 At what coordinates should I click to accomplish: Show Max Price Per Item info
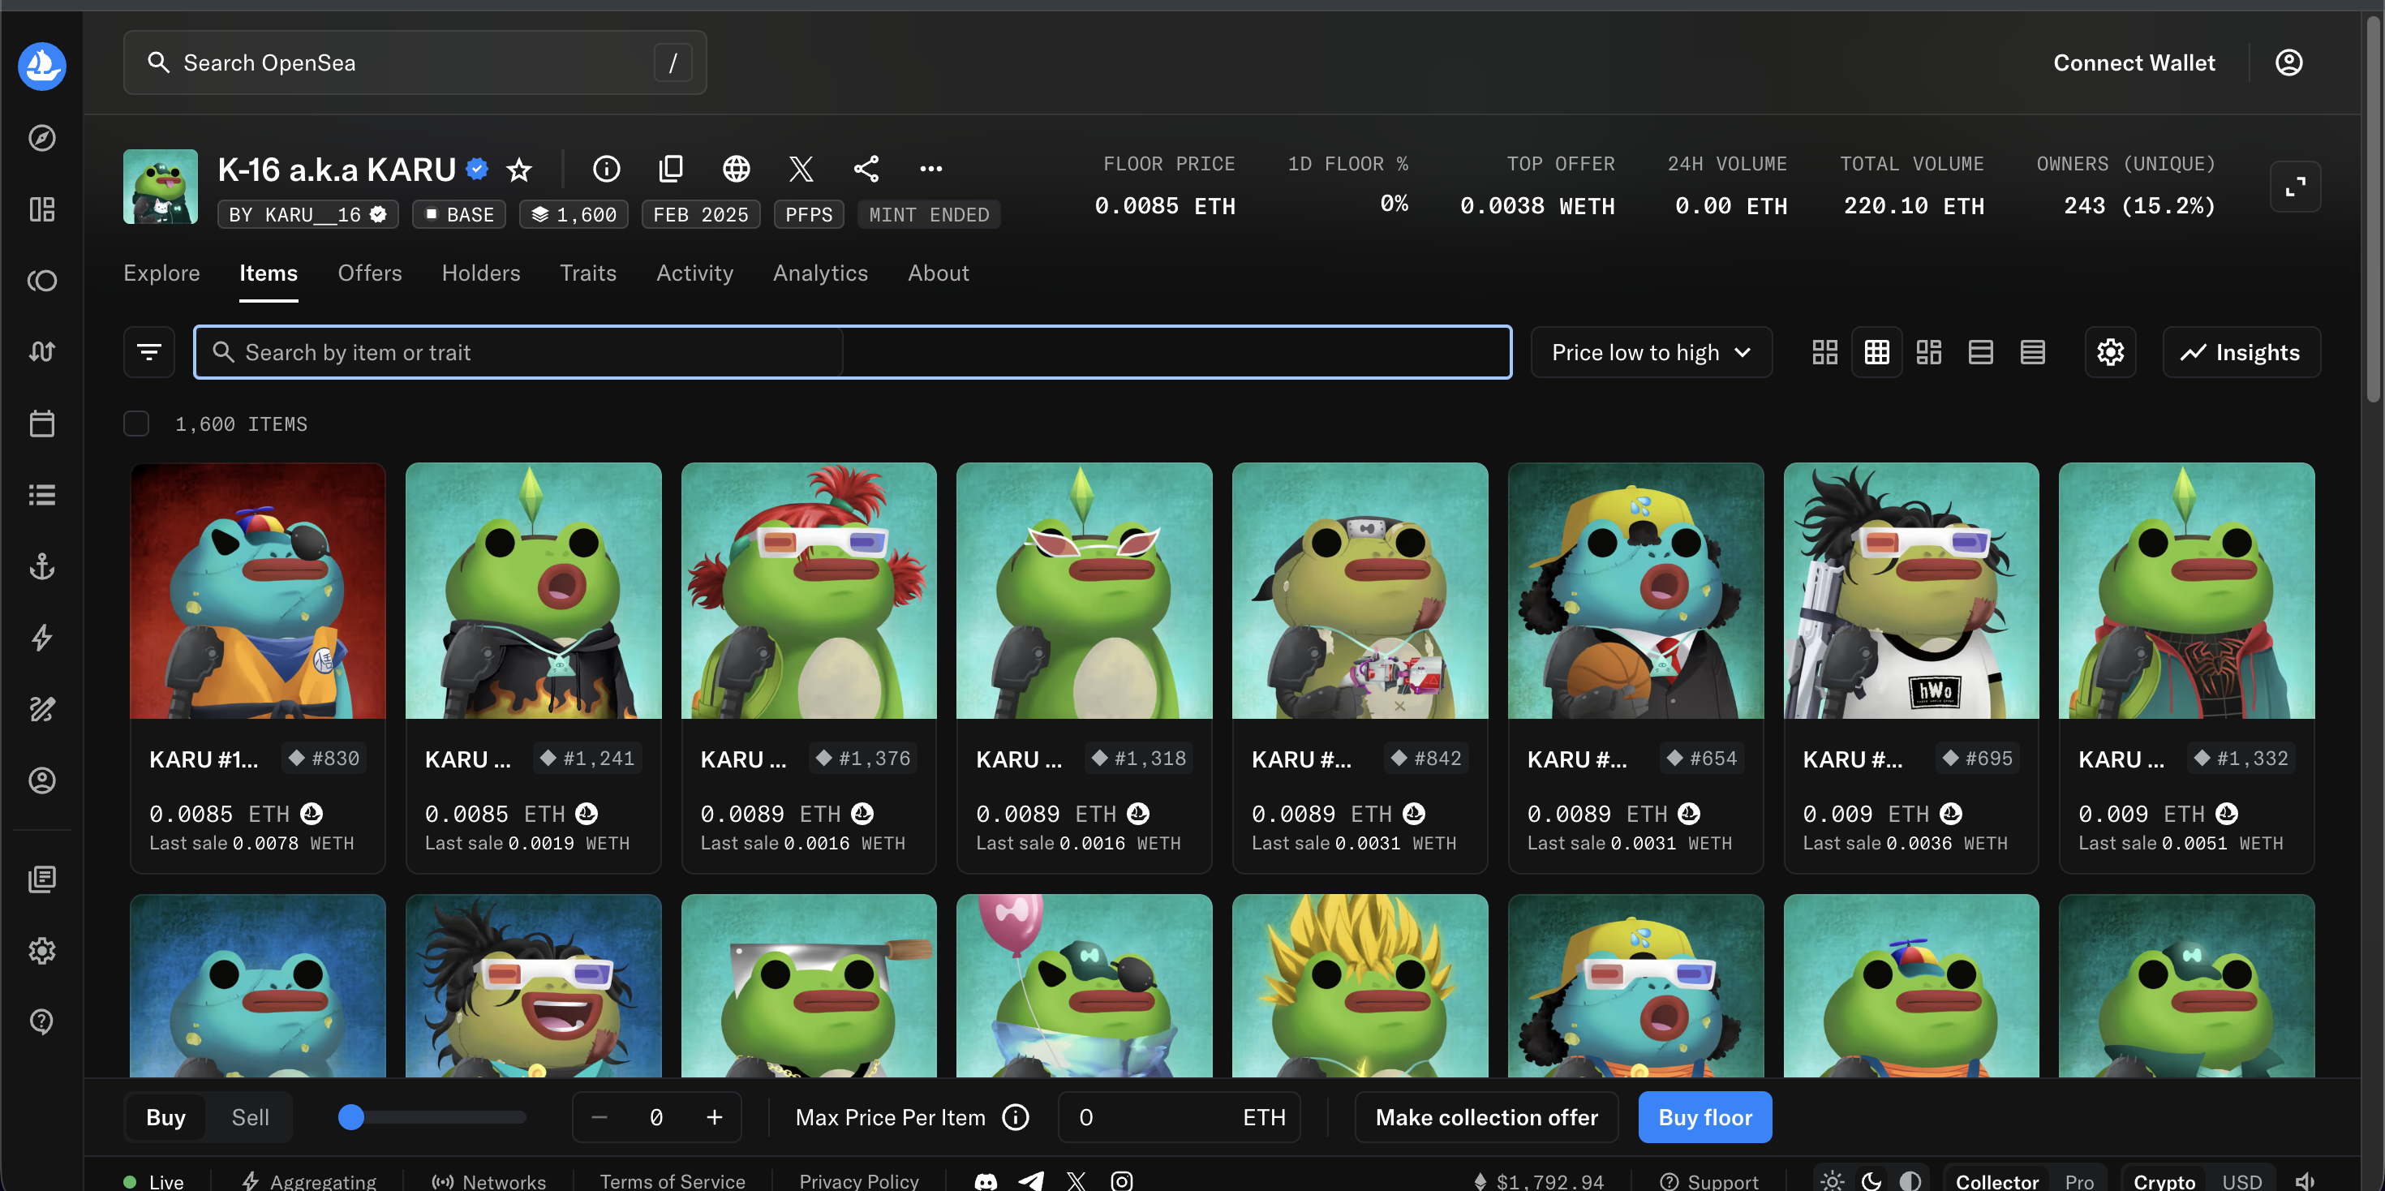pos(1016,1117)
